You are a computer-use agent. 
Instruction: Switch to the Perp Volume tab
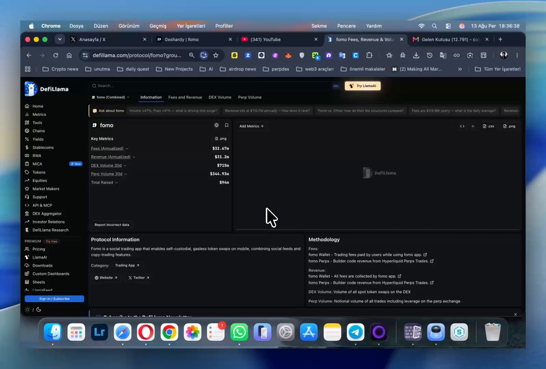pyautogui.click(x=250, y=97)
